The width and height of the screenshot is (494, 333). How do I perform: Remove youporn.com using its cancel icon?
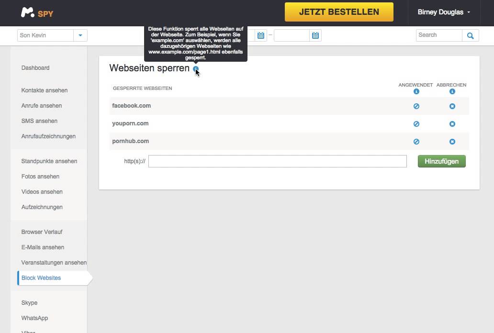tap(452, 124)
